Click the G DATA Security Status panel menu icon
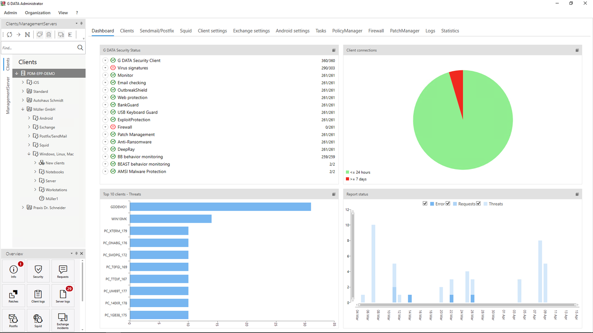The image size is (593, 333). coord(334,50)
